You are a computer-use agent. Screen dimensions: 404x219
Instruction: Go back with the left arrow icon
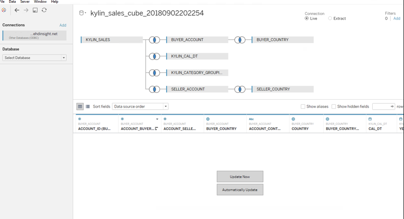pyautogui.click(x=17, y=10)
